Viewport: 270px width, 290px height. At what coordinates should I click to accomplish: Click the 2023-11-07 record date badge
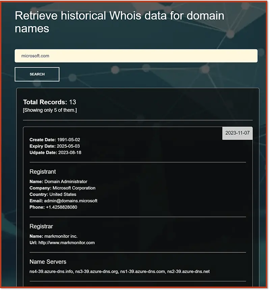(237, 133)
